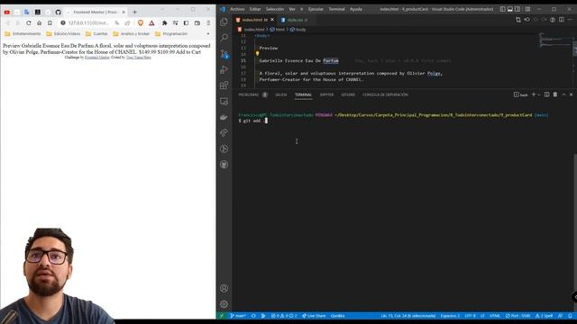This screenshot has height=324, width=577.
Task: Close the terminal panel
Action: click(571, 94)
